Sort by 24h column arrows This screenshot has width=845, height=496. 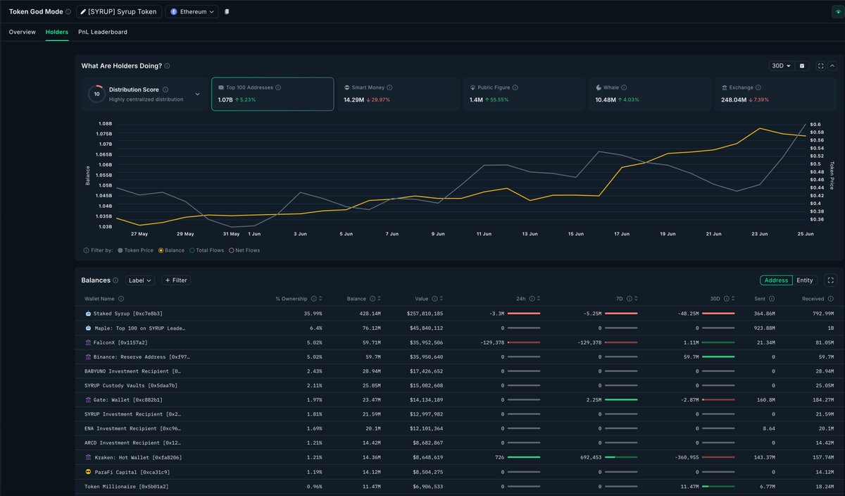(x=540, y=299)
